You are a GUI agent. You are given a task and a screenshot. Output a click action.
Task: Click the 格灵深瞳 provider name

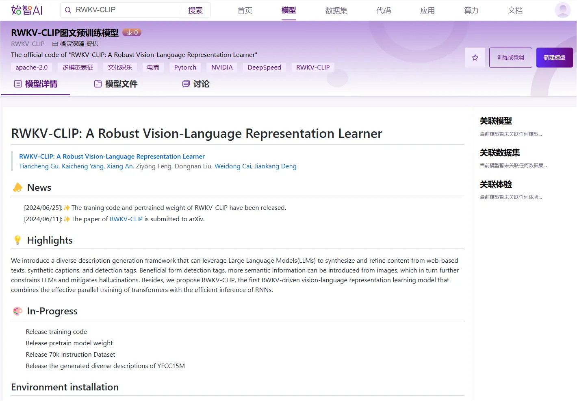coord(72,44)
